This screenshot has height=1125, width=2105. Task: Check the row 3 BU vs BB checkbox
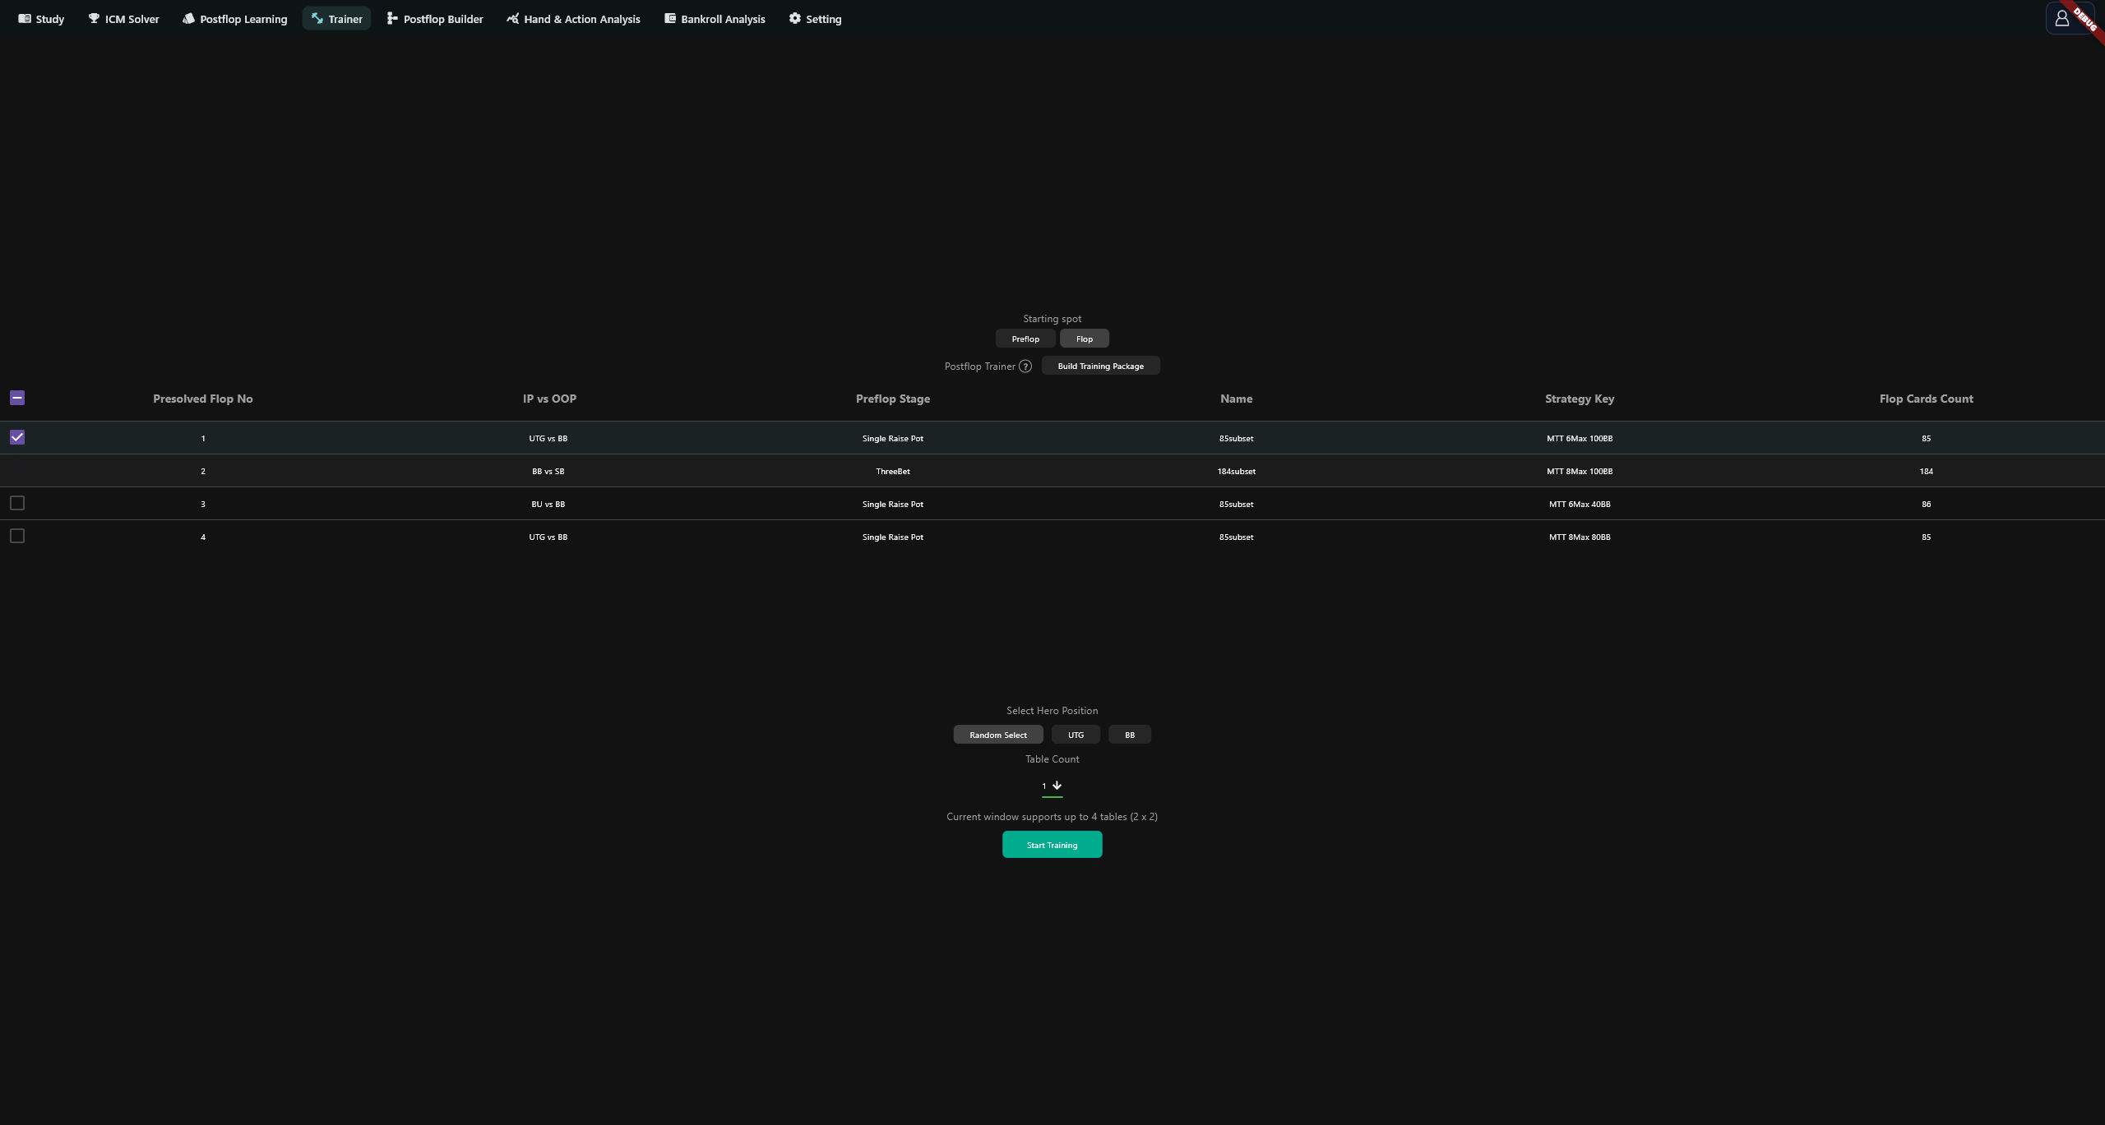pyautogui.click(x=17, y=503)
